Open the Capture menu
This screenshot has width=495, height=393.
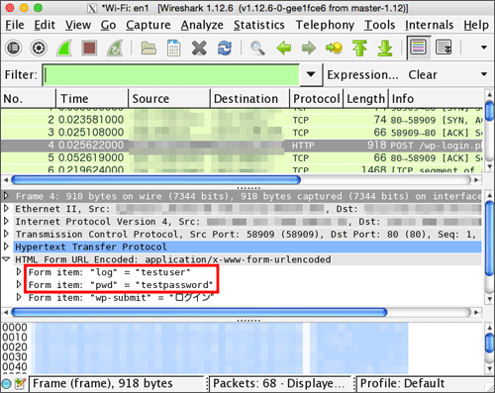click(148, 25)
